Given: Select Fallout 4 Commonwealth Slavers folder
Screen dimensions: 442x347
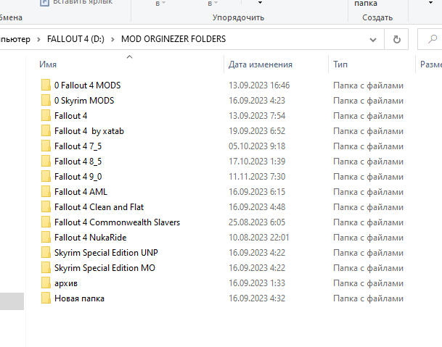Looking at the screenshot, I should tap(117, 222).
